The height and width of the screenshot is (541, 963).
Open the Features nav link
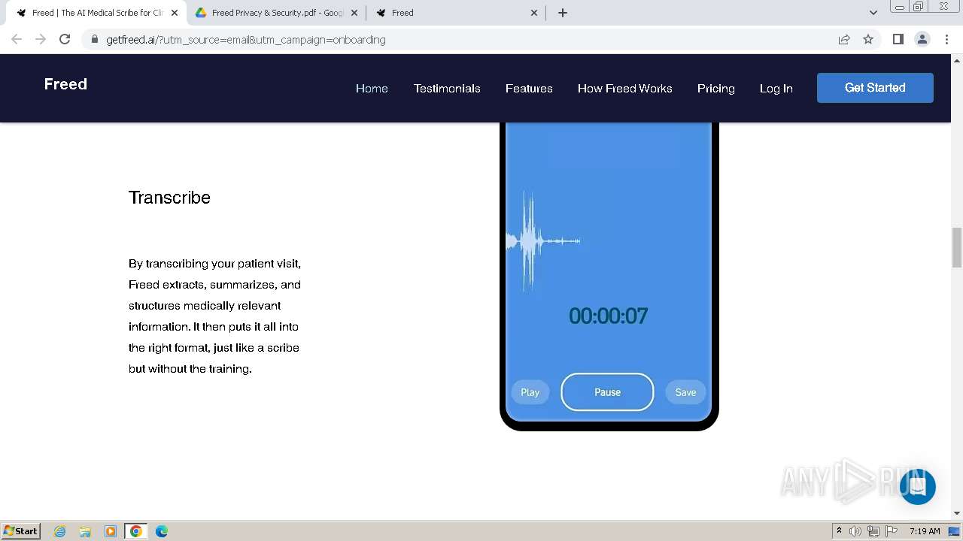pyautogui.click(x=529, y=88)
